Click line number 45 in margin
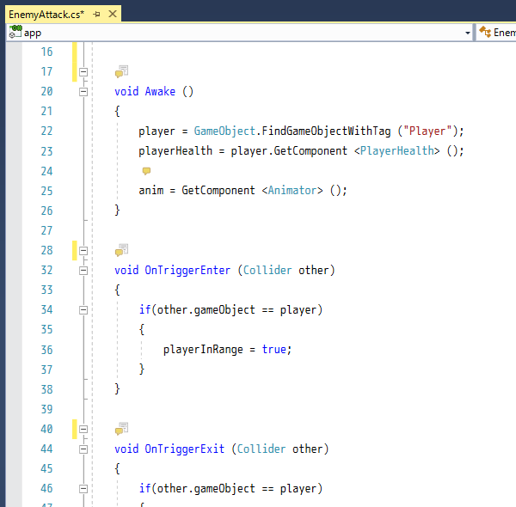This screenshot has height=507, width=516. (x=46, y=469)
